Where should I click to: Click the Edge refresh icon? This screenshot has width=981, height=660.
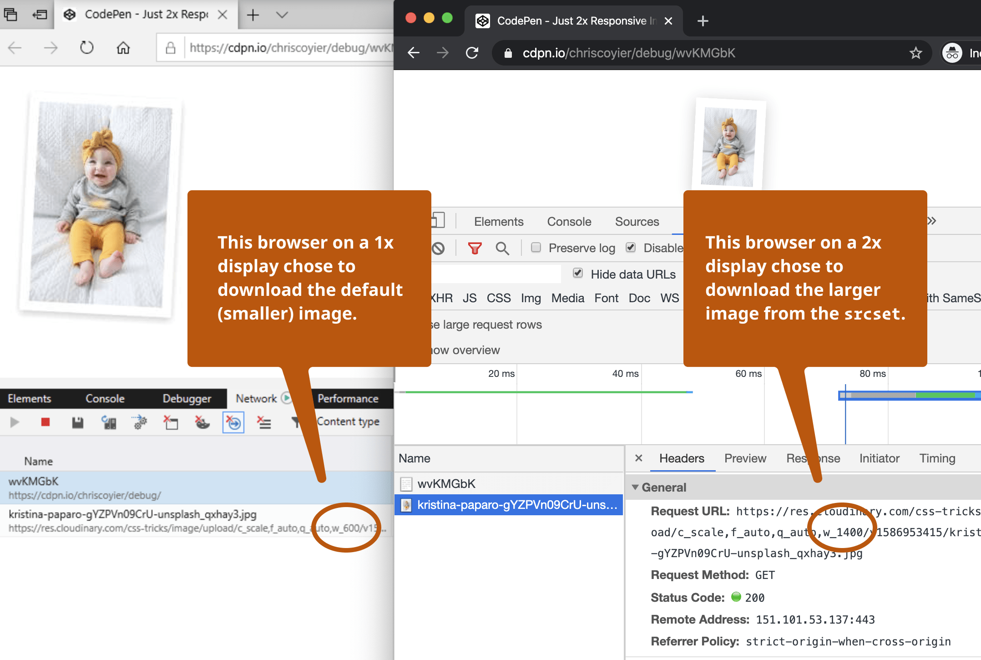tap(86, 48)
